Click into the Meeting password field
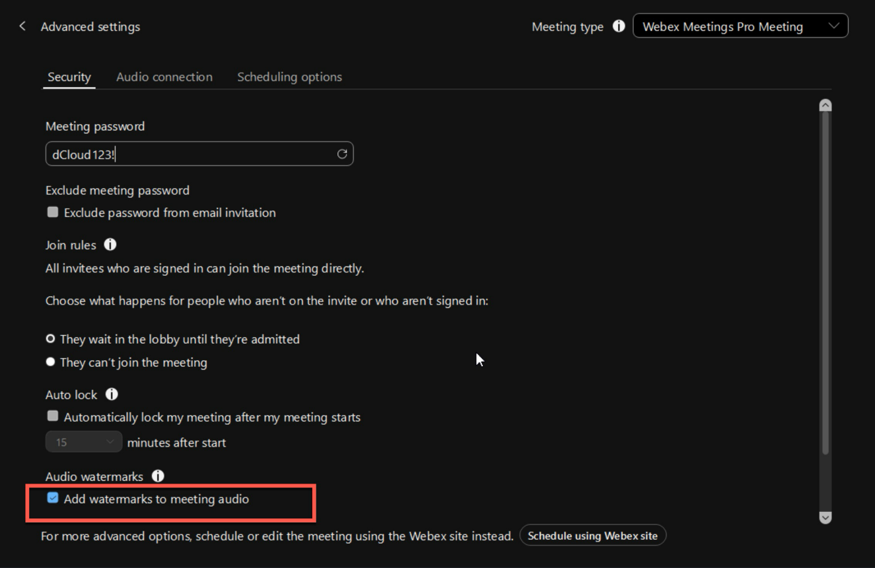 tap(192, 154)
